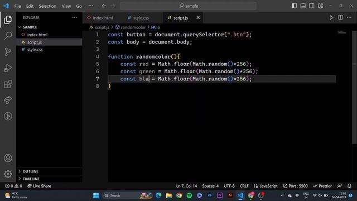Go back using the navigation arrow
This screenshot has width=357, height=201.
(104, 6)
